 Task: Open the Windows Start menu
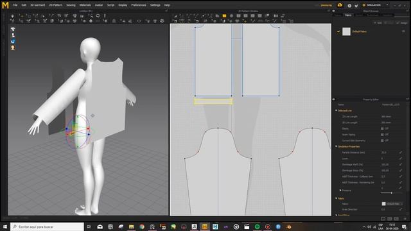tap(4, 227)
